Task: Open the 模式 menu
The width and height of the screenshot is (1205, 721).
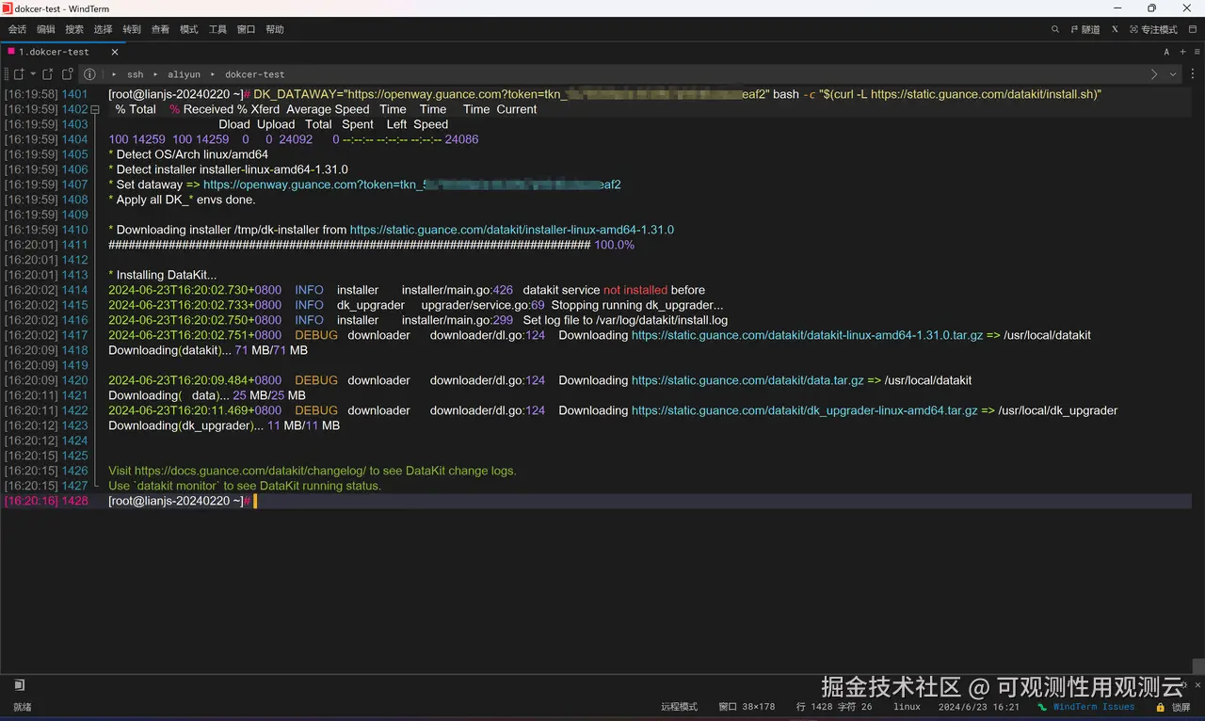Action: coord(189,29)
